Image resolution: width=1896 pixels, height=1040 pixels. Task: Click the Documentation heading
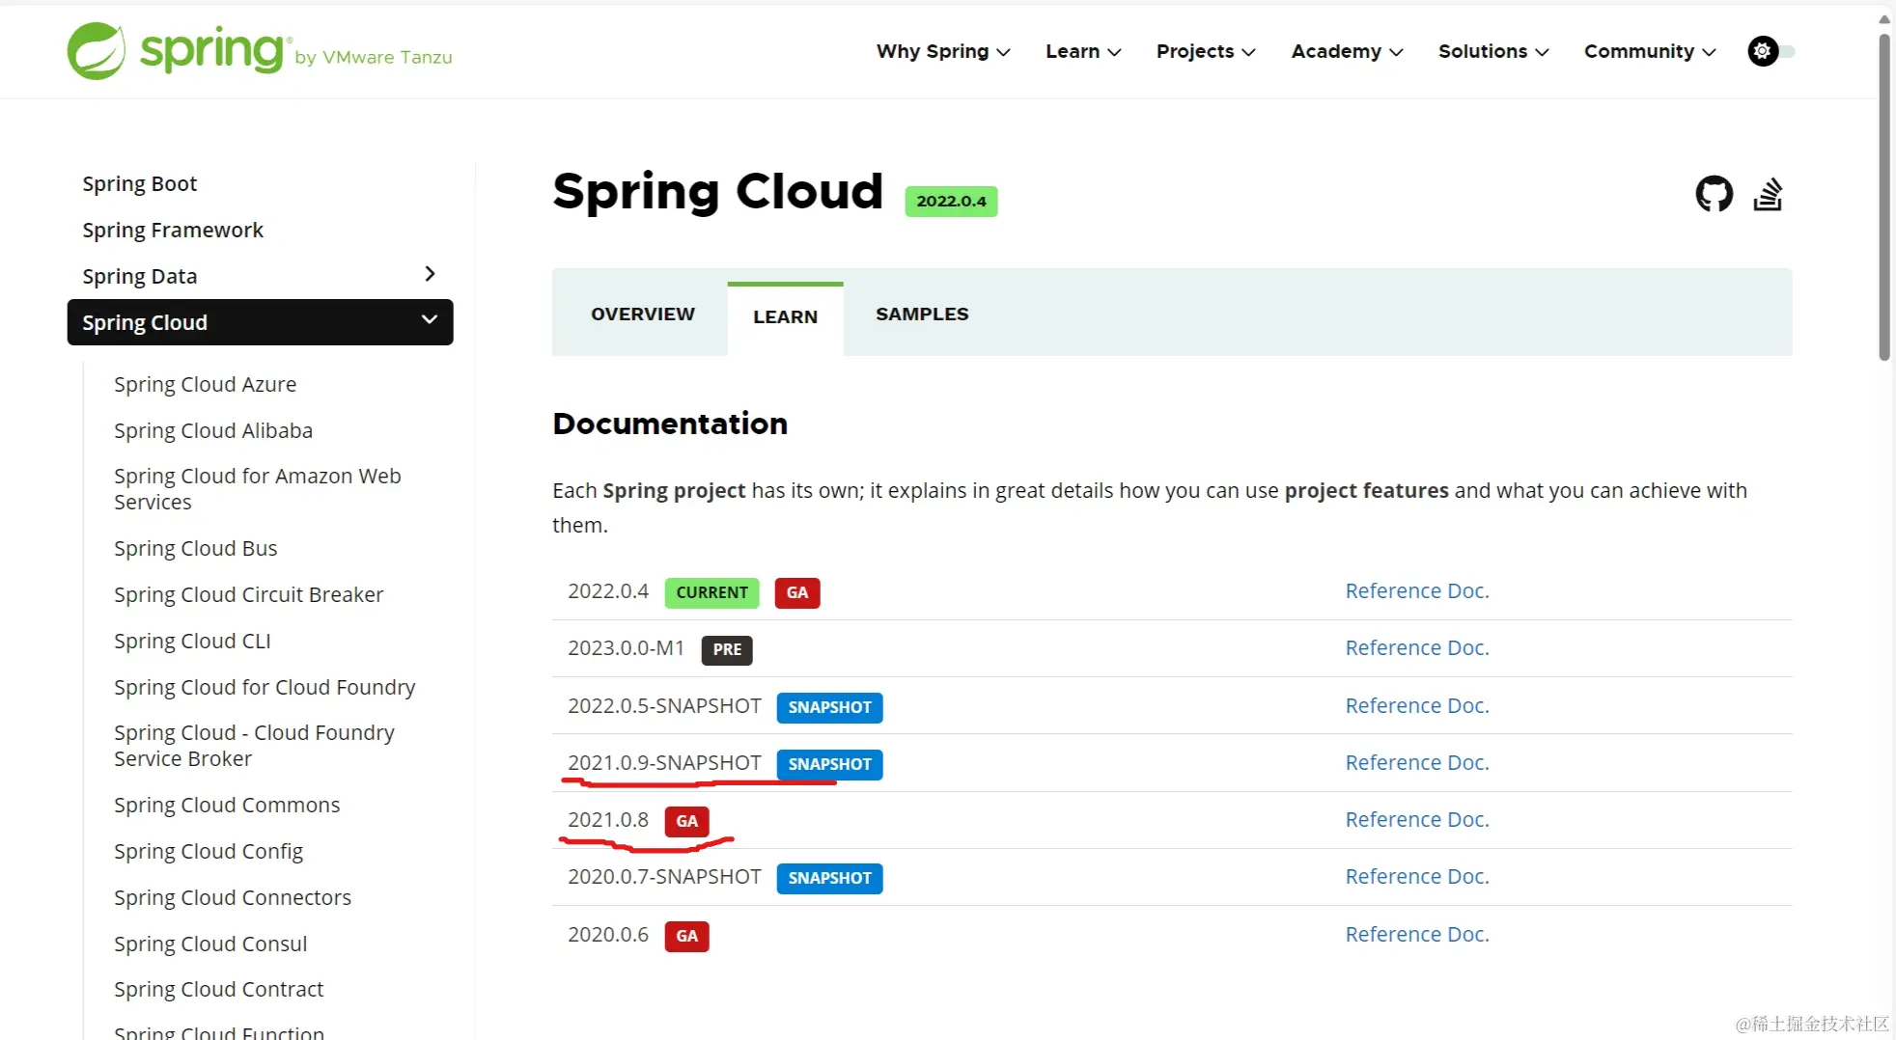click(670, 424)
